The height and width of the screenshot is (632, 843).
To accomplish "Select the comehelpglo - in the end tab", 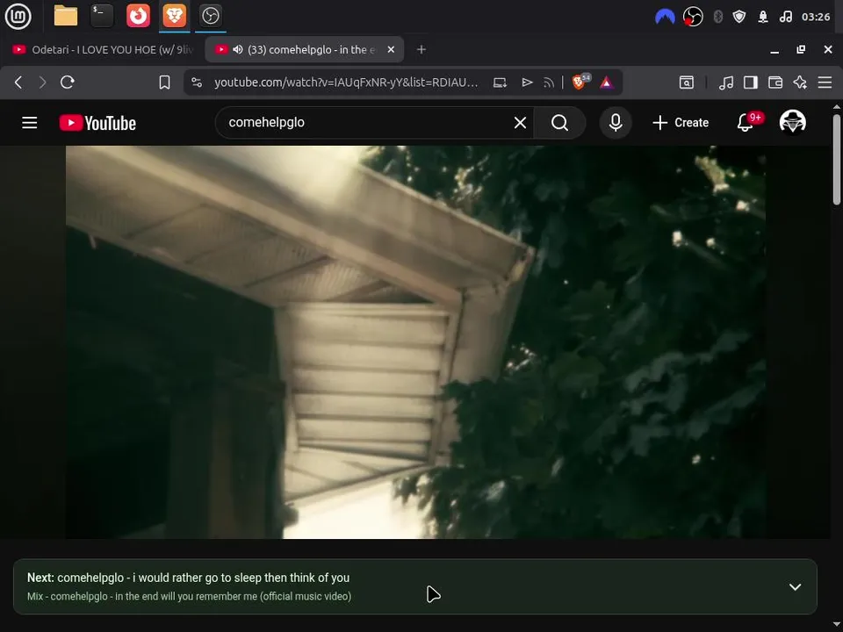I will (306, 49).
